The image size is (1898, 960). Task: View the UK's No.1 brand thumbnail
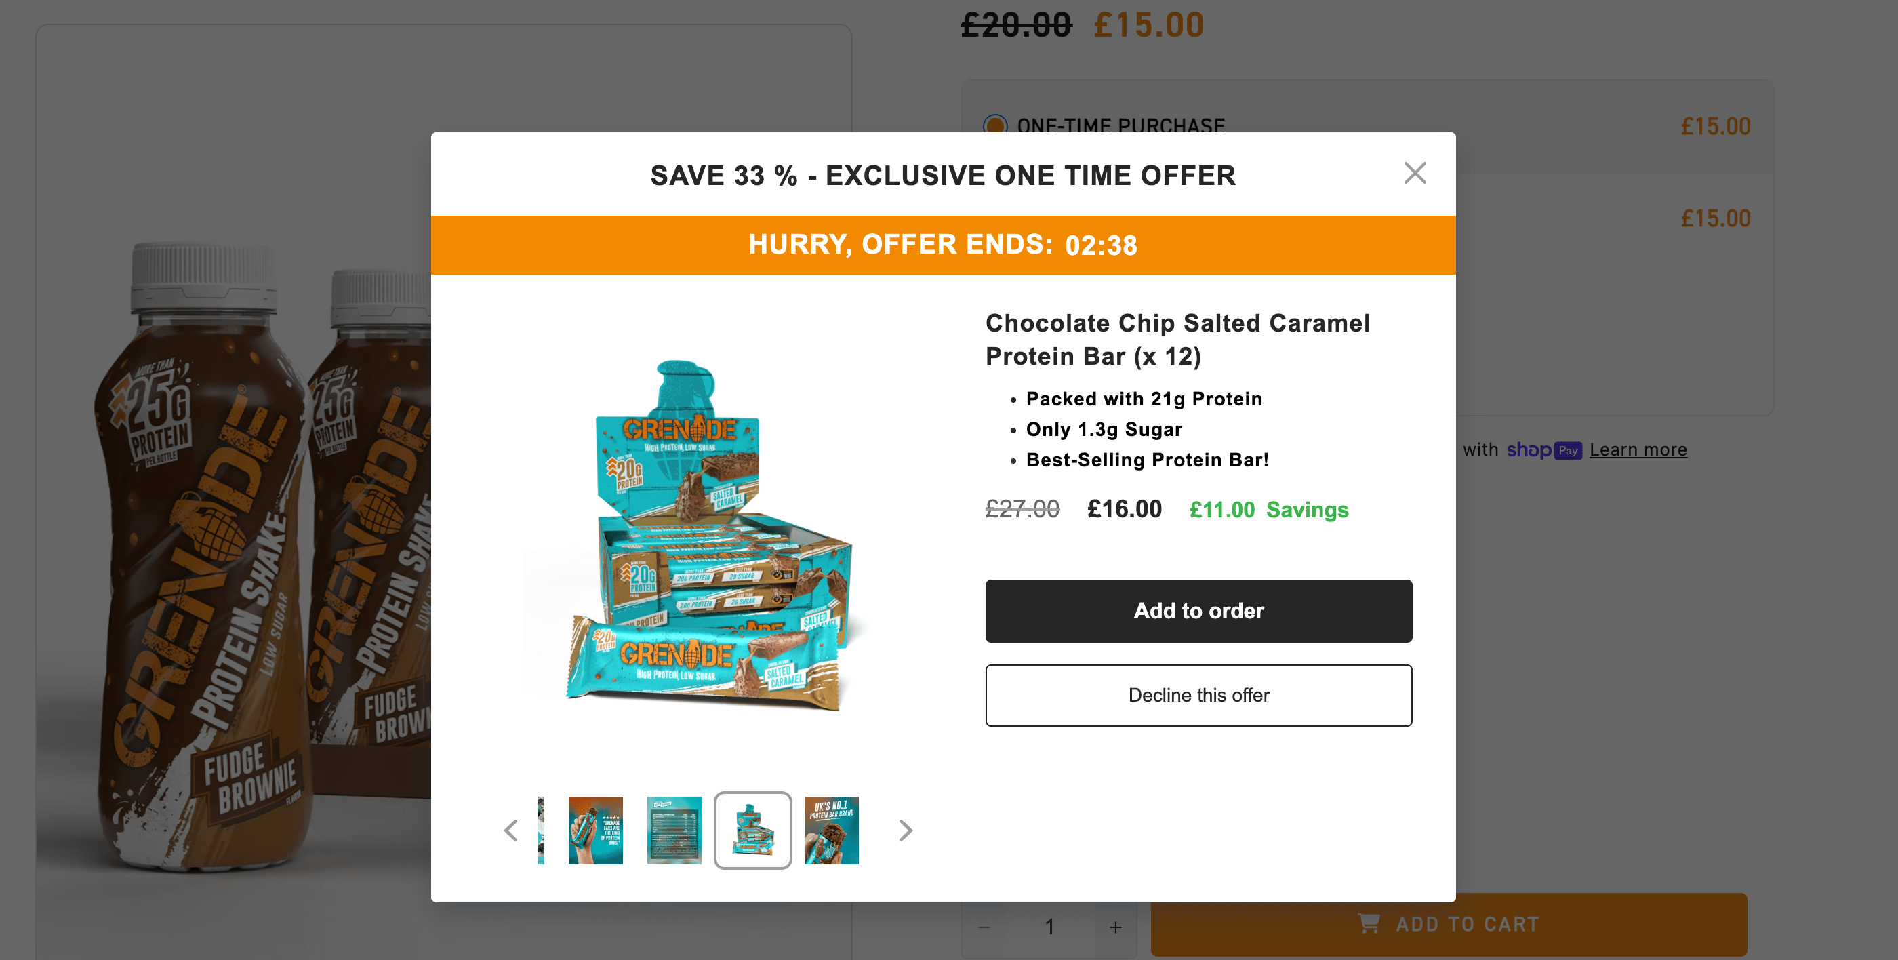point(831,831)
